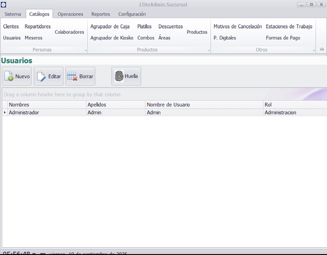This screenshot has height=255, width=327.
Task: Click the Nuevo button with plus icon
Action: (x=17, y=76)
